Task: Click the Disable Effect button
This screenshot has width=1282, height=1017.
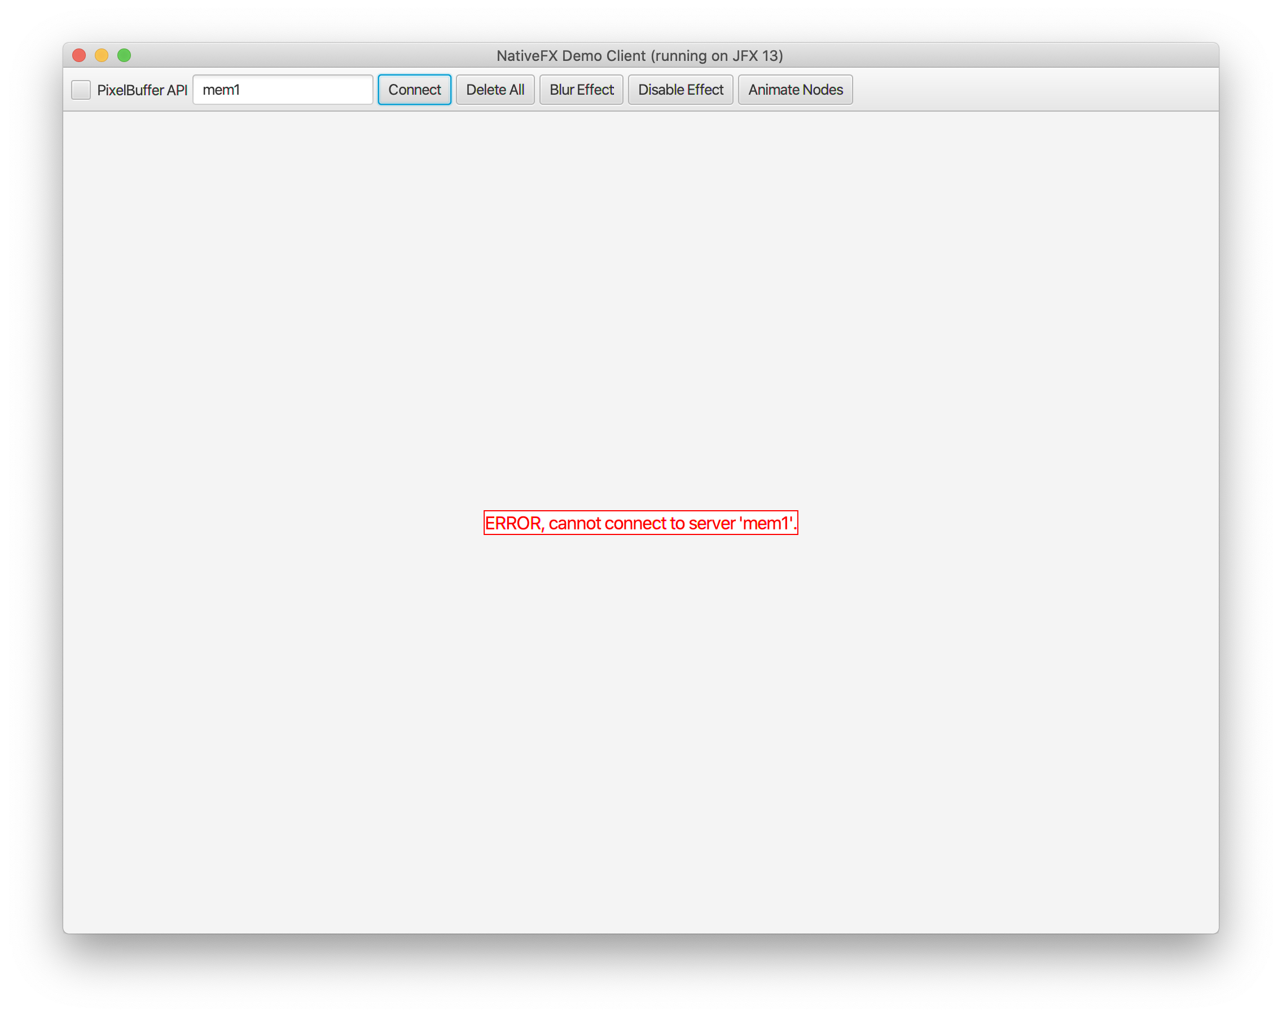Action: click(x=680, y=90)
